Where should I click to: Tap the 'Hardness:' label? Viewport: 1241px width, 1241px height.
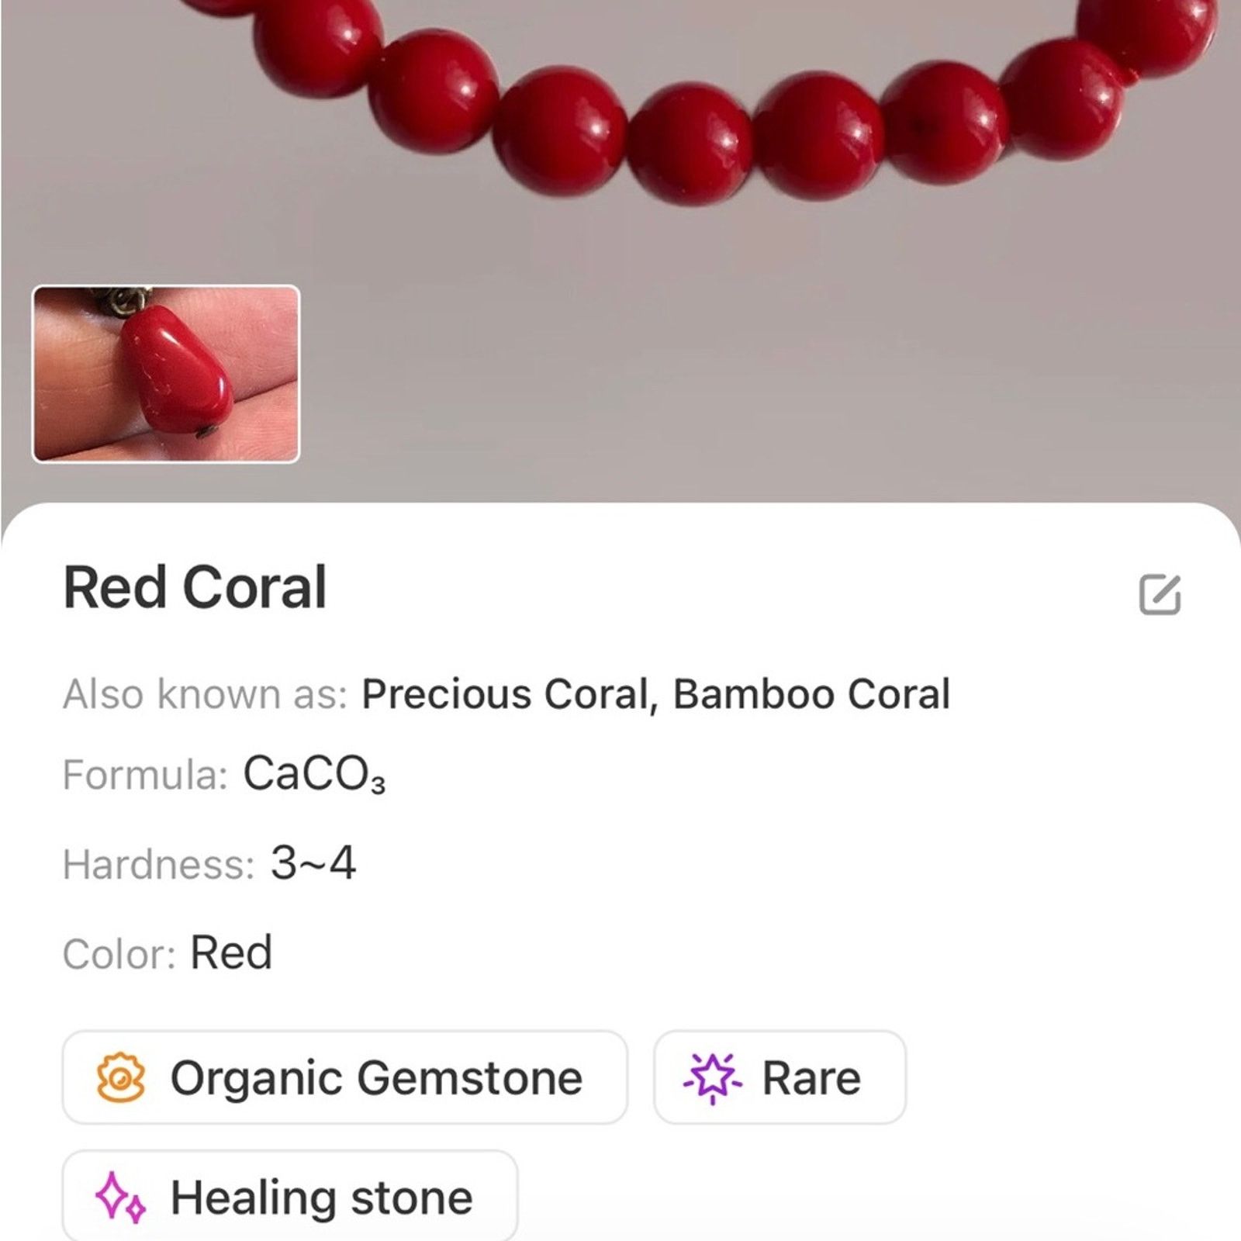pos(158,864)
